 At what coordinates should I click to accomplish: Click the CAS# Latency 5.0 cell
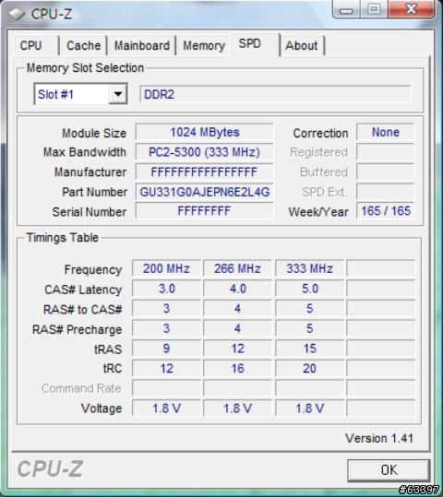[310, 289]
